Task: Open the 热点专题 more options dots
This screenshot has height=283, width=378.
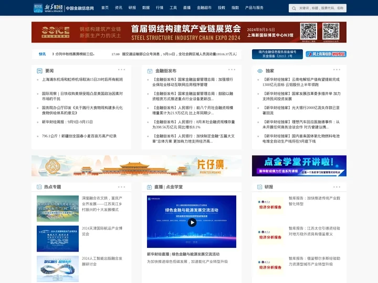Action: [121, 187]
